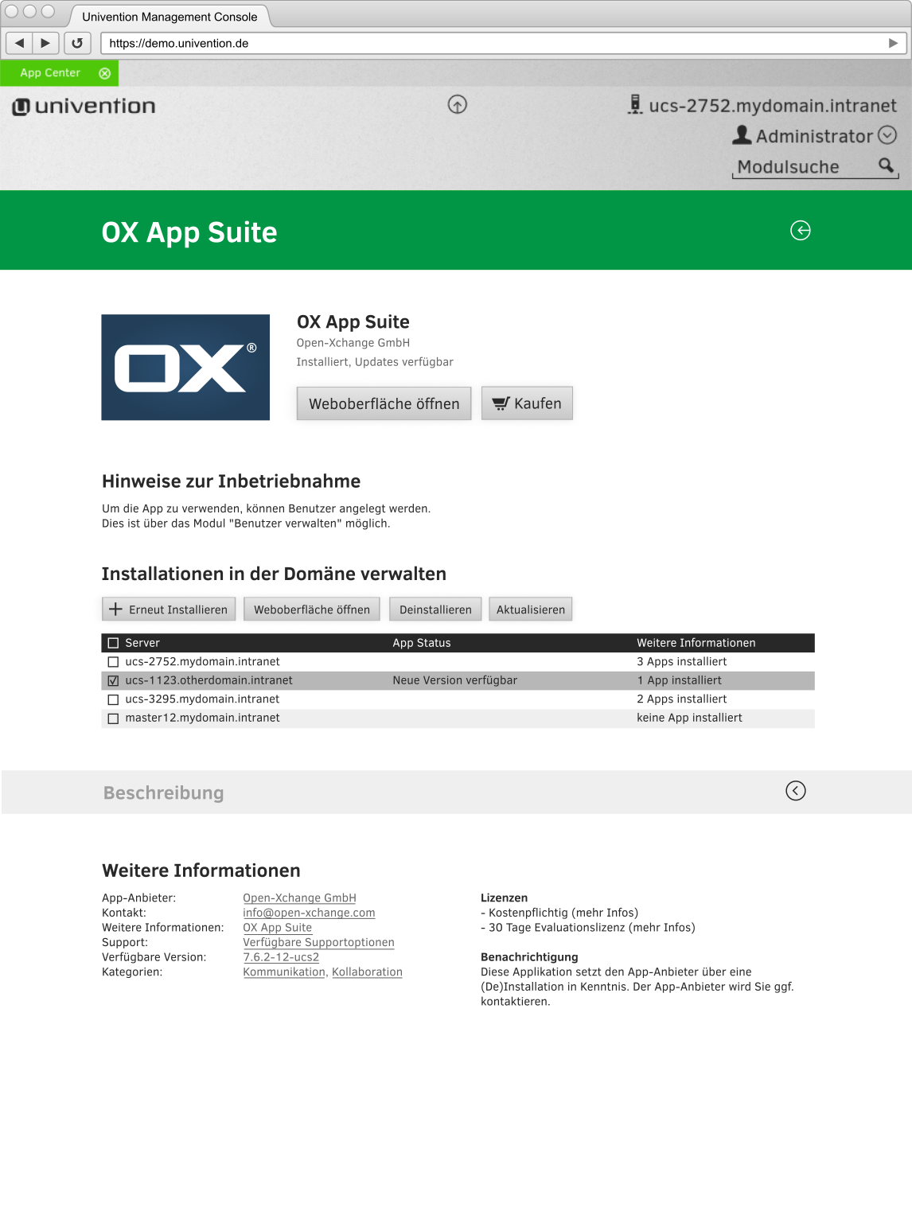The image size is (912, 1219).
Task: Click the browser back arrow button
Action: [x=19, y=43]
